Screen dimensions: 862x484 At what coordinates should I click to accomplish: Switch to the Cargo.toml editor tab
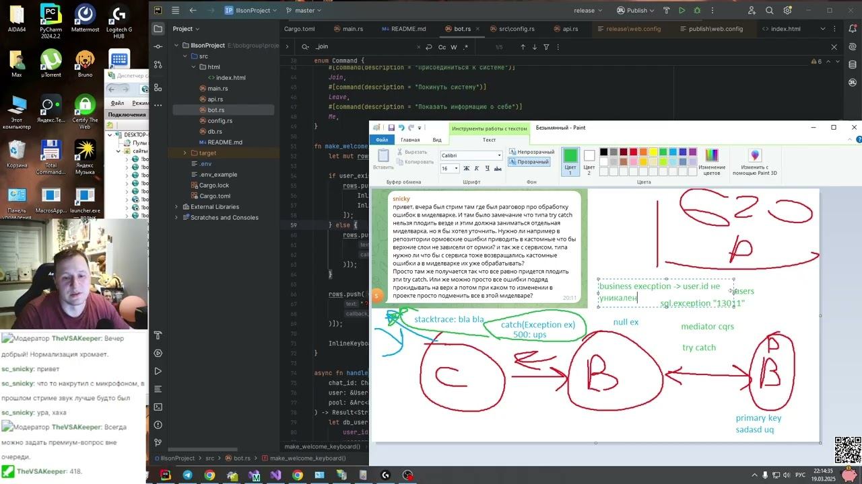[x=299, y=29]
